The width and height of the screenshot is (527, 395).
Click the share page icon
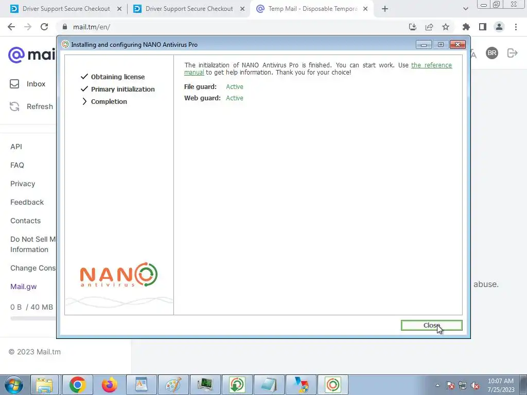click(429, 27)
